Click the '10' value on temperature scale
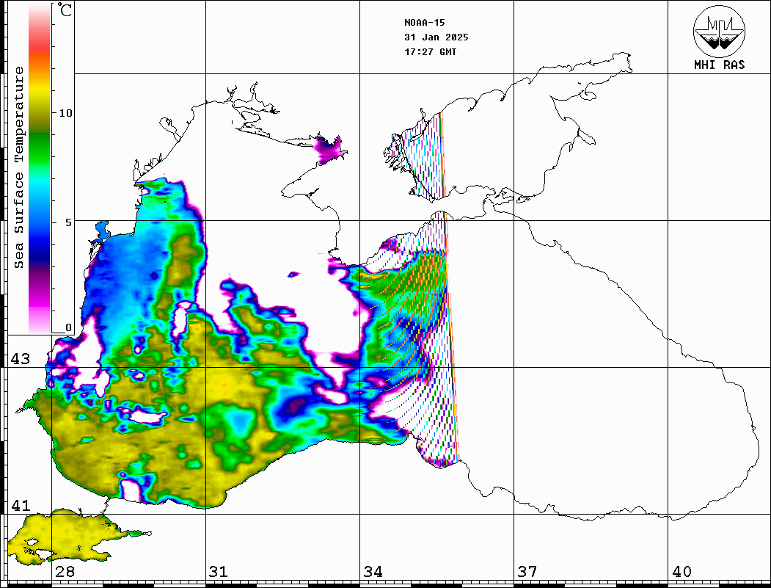This screenshot has height=588, width=771. pos(65,113)
